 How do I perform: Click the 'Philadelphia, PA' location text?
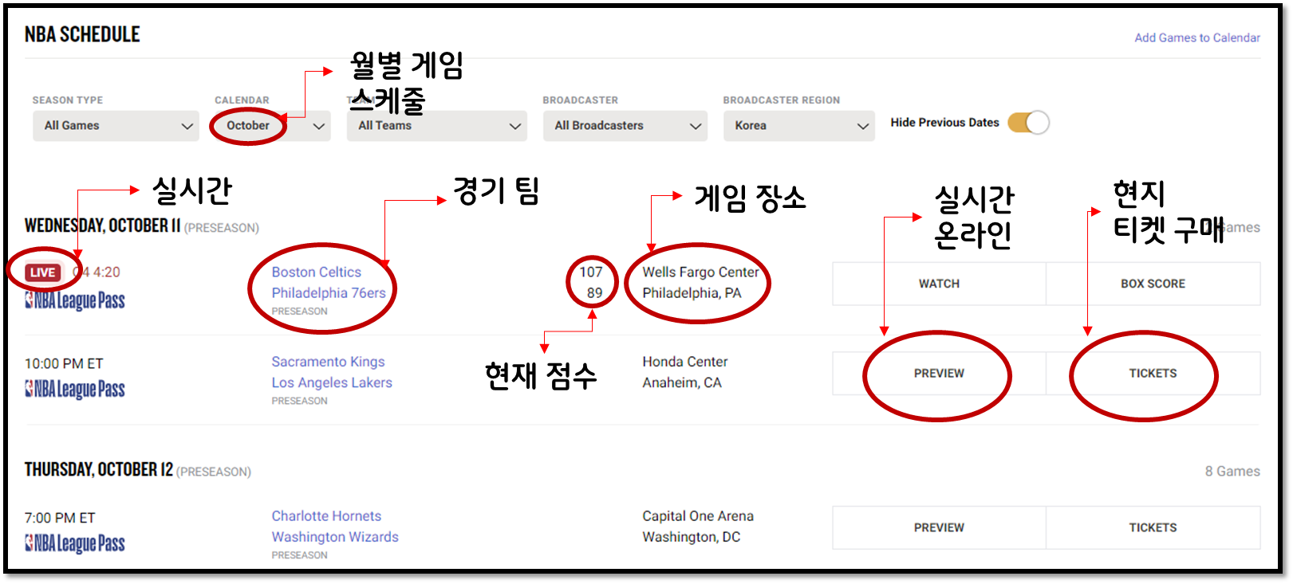[692, 293]
